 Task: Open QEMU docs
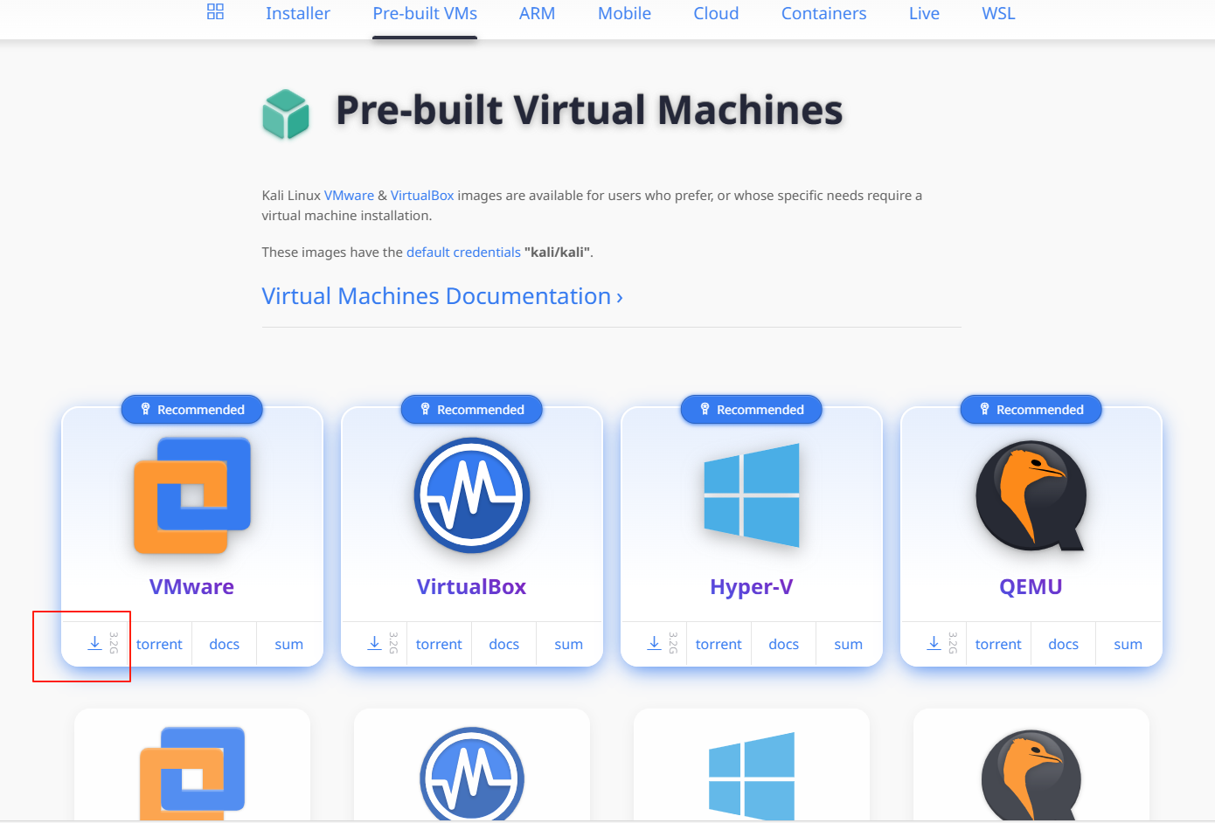point(1064,644)
